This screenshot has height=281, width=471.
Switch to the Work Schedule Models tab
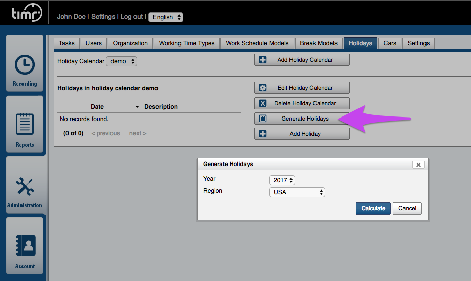pos(257,43)
